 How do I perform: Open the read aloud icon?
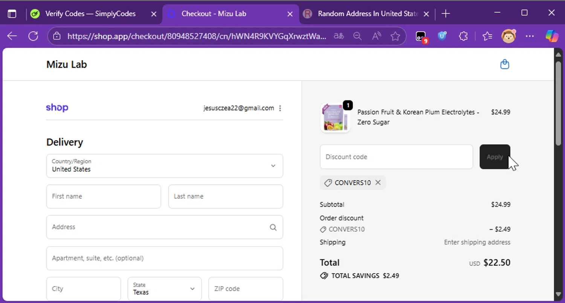click(376, 36)
